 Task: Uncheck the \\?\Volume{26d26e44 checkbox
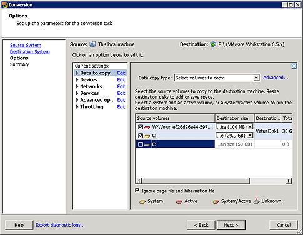point(141,127)
